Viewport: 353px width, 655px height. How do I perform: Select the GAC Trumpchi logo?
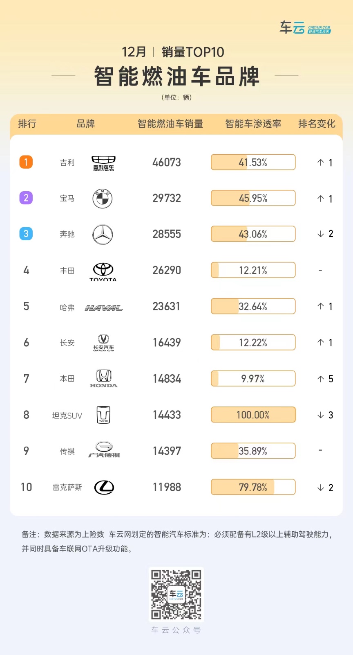(x=104, y=449)
